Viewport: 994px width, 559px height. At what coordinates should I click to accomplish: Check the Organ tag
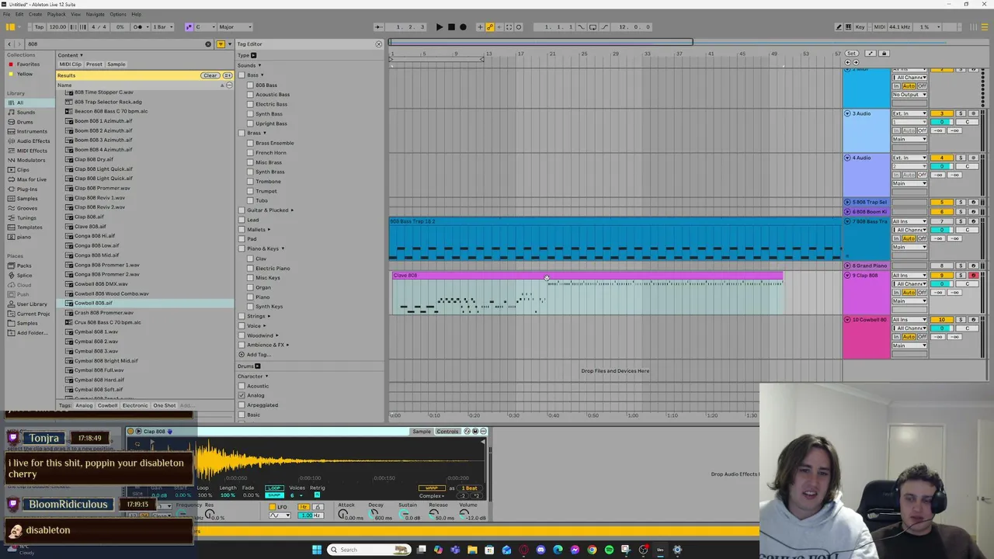250,287
